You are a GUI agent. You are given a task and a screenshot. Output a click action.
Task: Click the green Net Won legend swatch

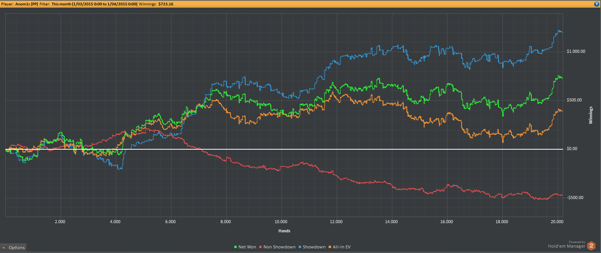(x=235, y=247)
